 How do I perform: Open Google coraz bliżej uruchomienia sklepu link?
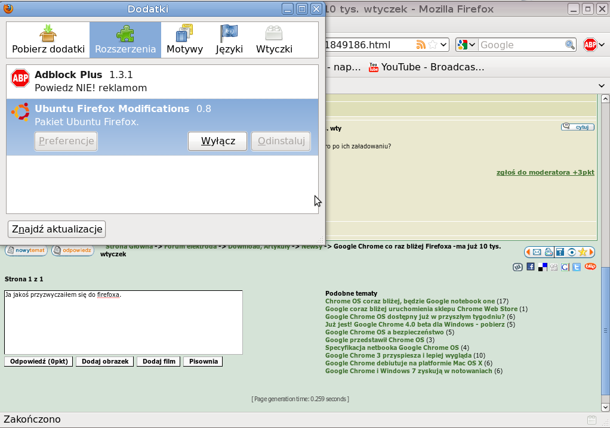tap(421, 309)
